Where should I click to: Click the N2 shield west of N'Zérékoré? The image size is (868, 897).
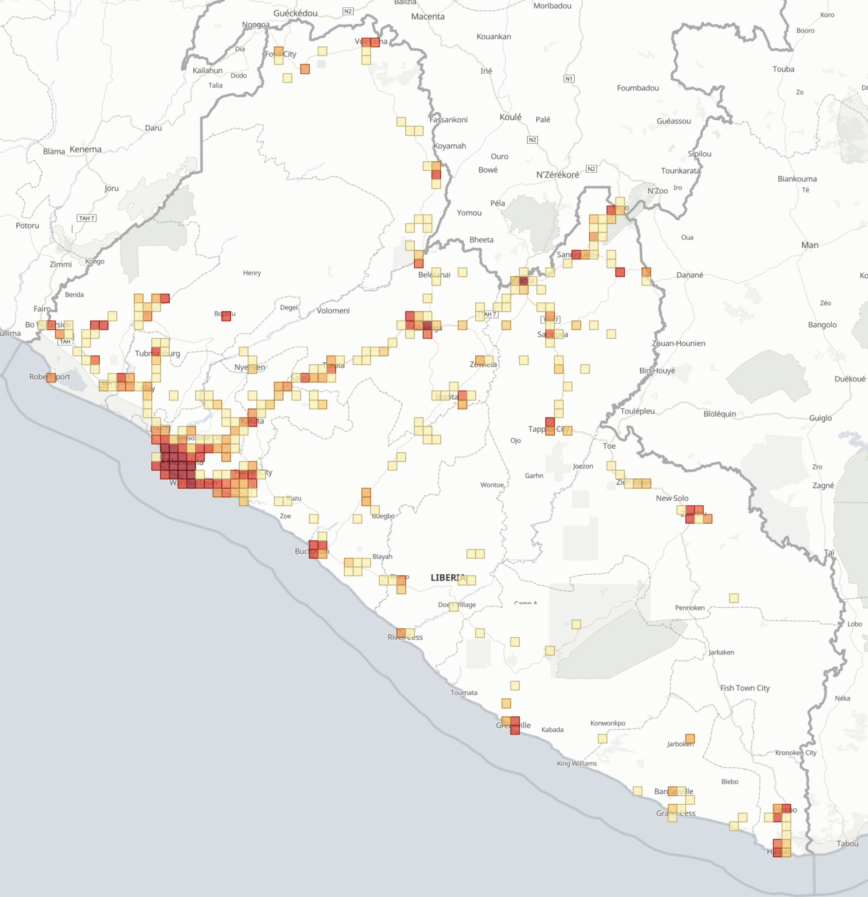pyautogui.click(x=591, y=168)
